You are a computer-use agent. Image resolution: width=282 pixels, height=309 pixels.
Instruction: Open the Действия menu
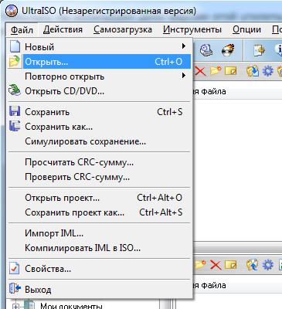63,29
